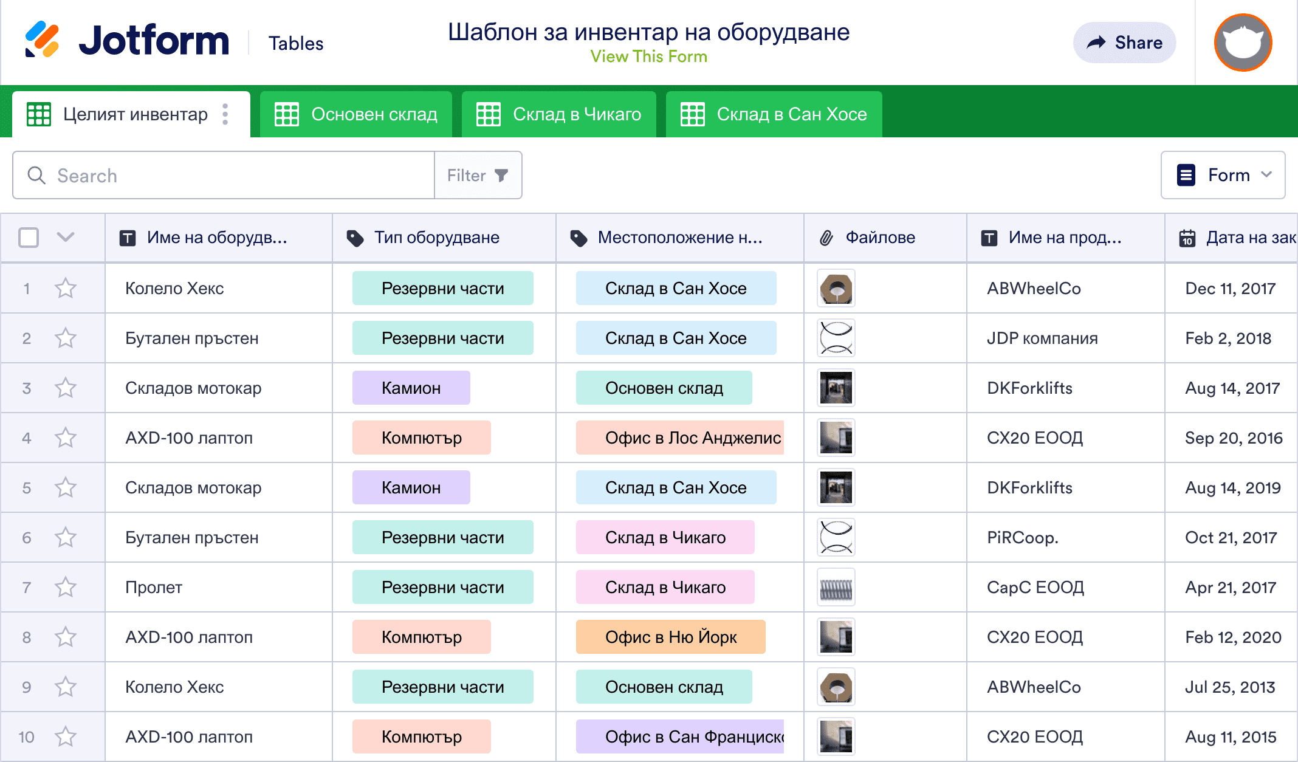Viewport: 1298px width, 762px height.
Task: Open the user avatar profile icon
Action: tap(1243, 43)
